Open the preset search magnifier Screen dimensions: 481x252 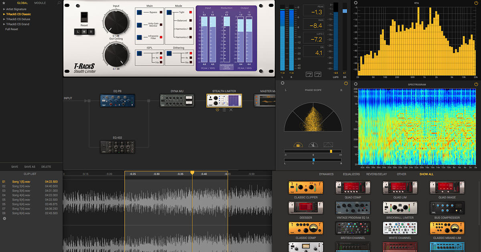[x=59, y=3]
